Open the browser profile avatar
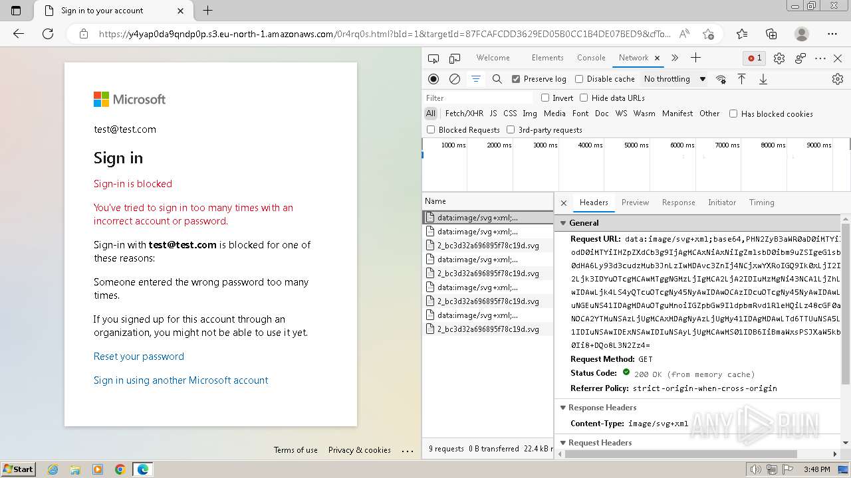 tap(802, 34)
